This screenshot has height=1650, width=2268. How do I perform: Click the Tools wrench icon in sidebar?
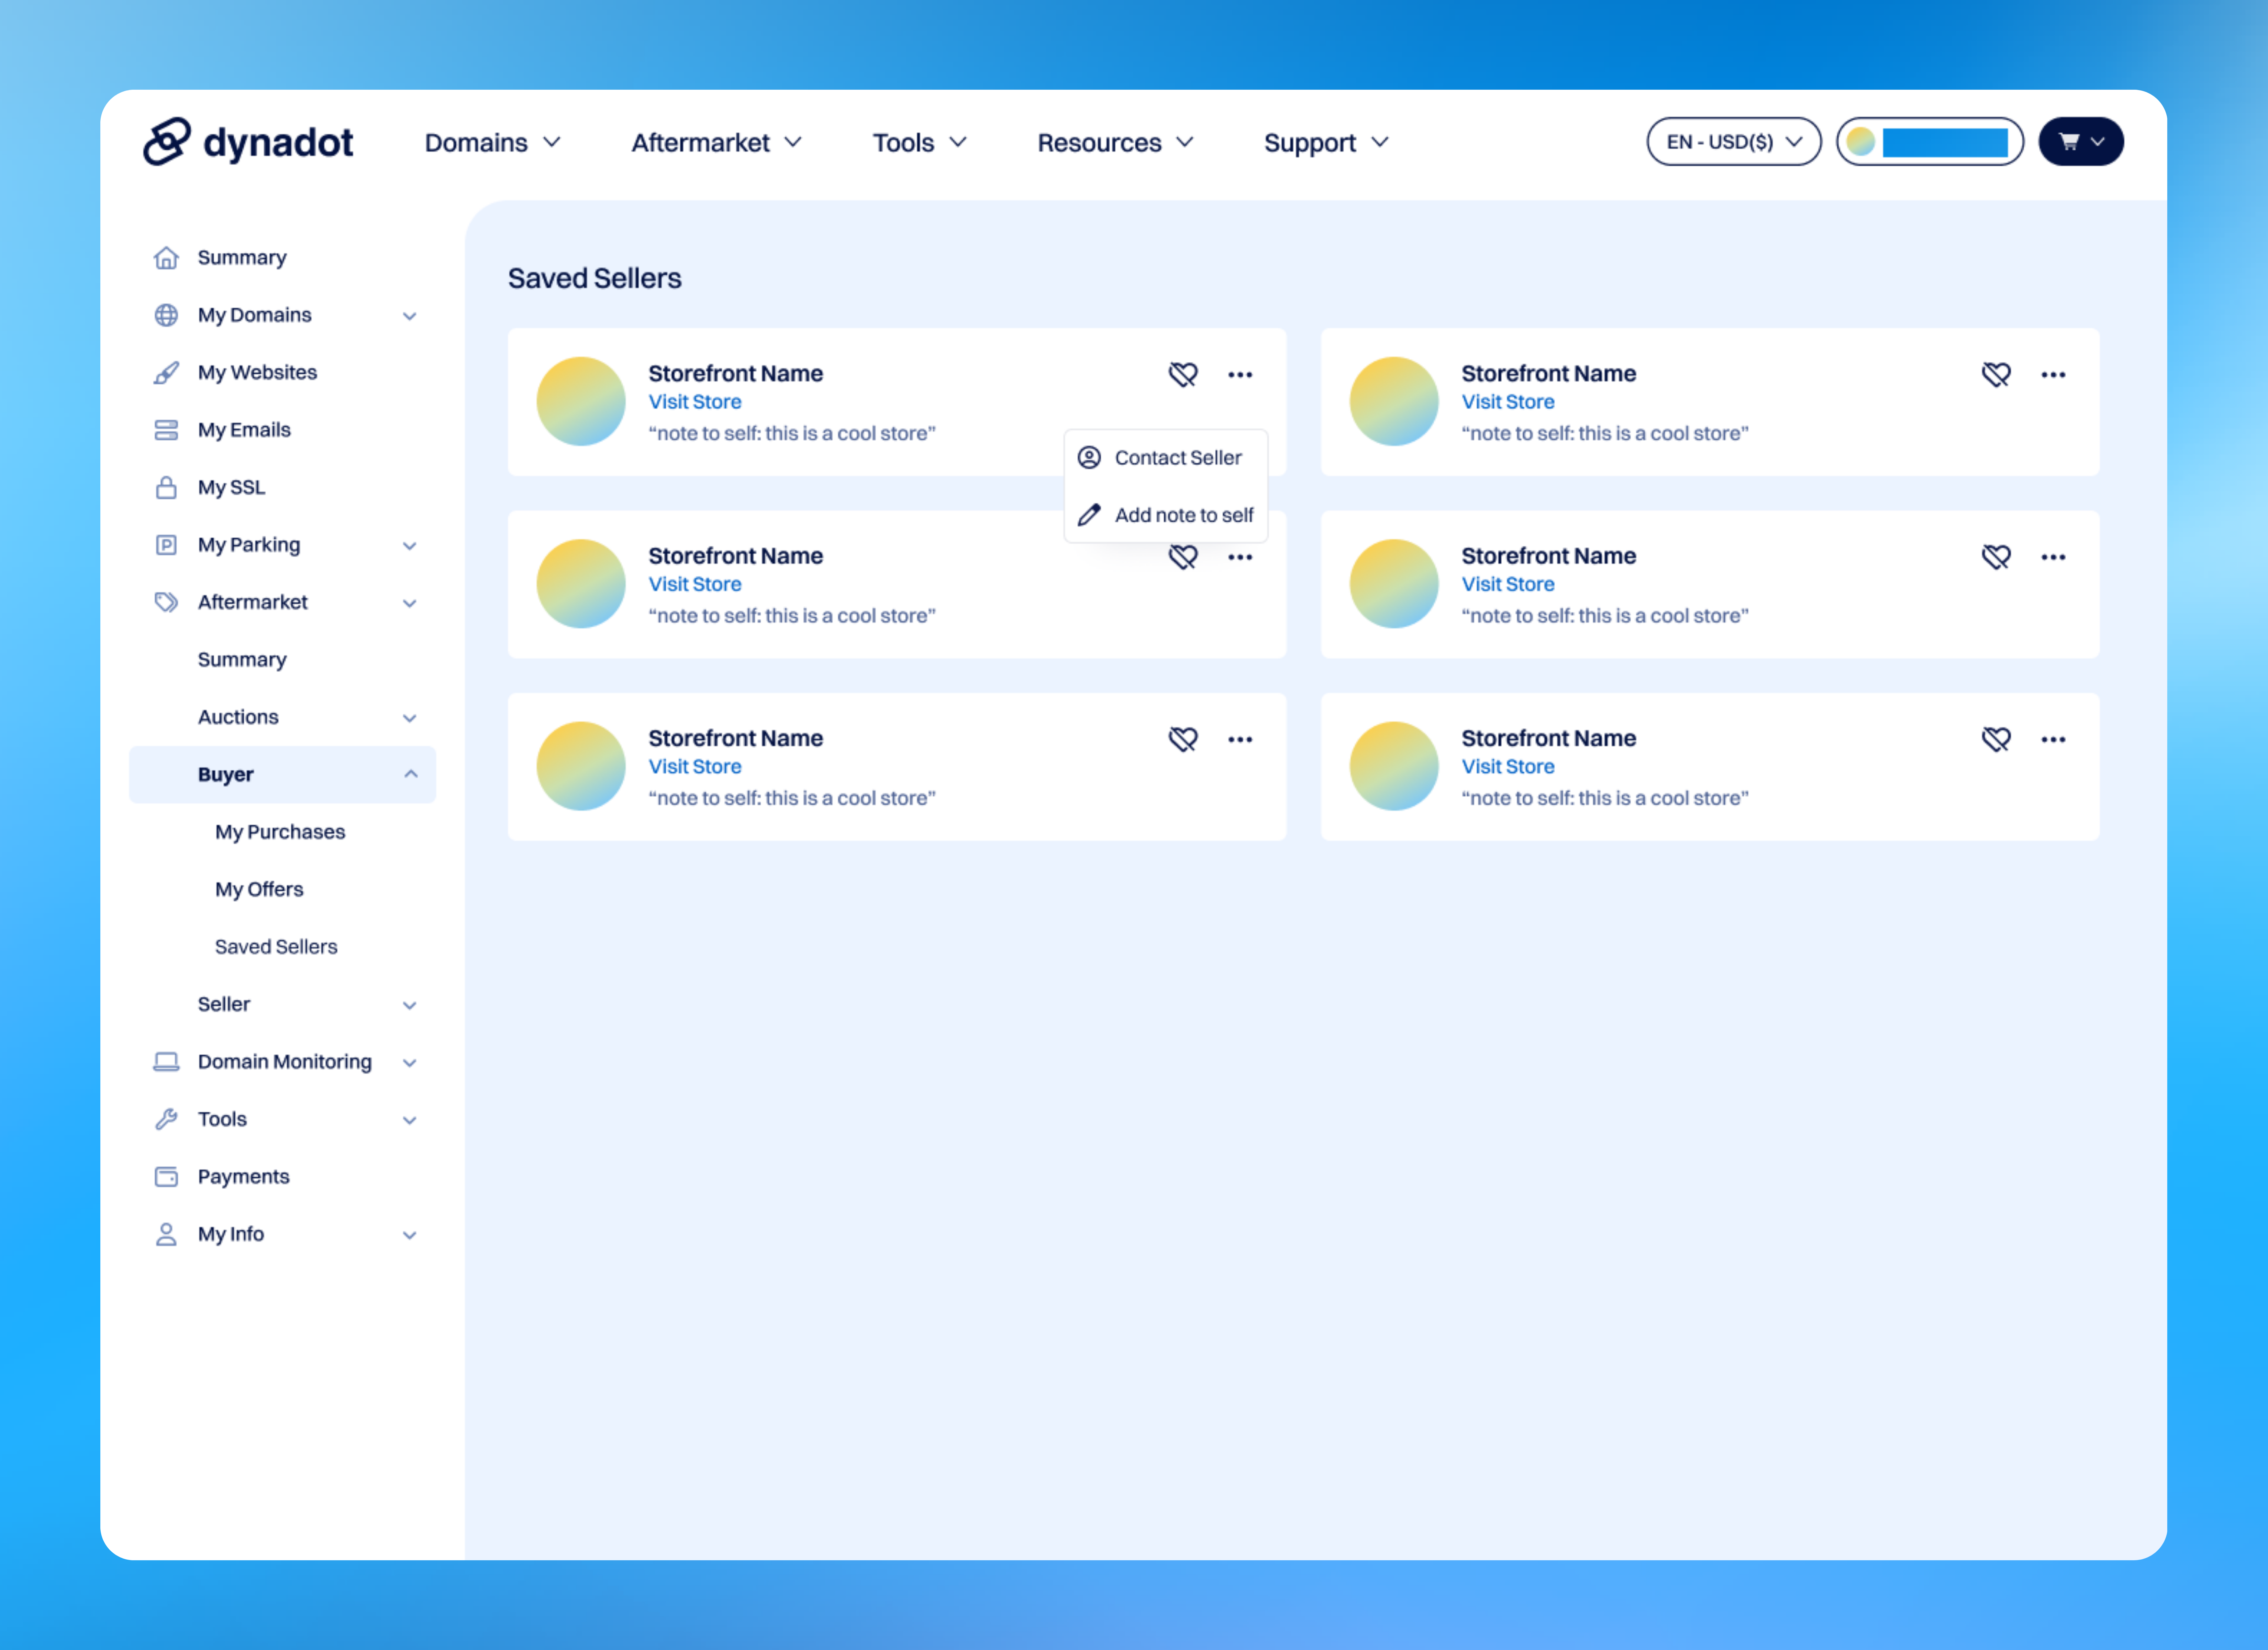(166, 1120)
